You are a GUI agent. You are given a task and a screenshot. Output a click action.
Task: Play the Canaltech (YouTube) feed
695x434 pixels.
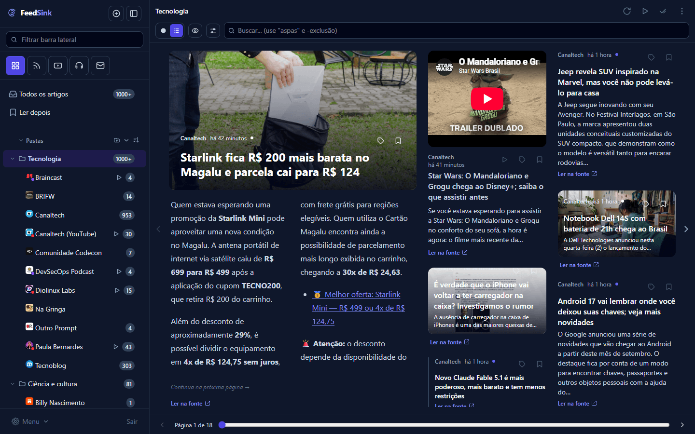pos(116,234)
